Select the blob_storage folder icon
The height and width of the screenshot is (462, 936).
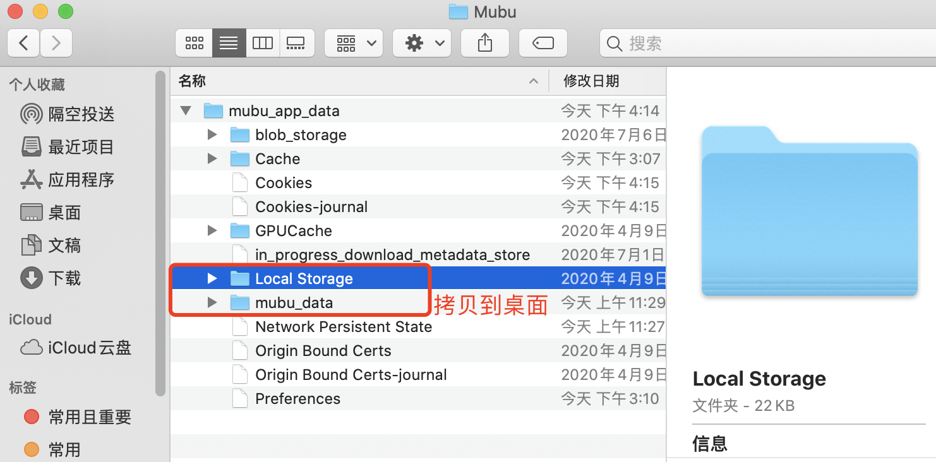(x=240, y=135)
